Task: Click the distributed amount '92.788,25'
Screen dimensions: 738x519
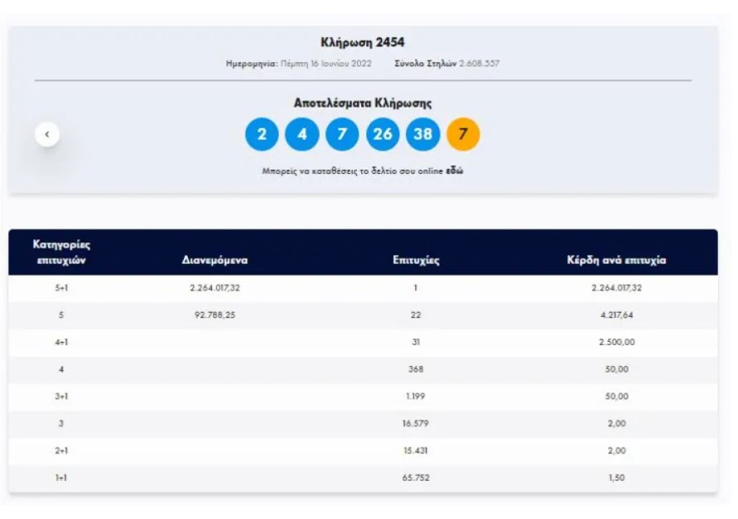Action: click(x=215, y=315)
